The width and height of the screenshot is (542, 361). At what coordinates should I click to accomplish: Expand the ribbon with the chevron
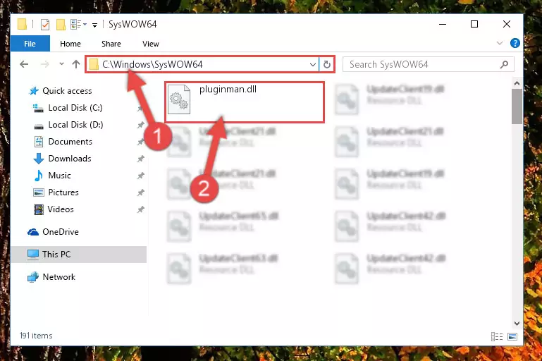pyautogui.click(x=500, y=43)
